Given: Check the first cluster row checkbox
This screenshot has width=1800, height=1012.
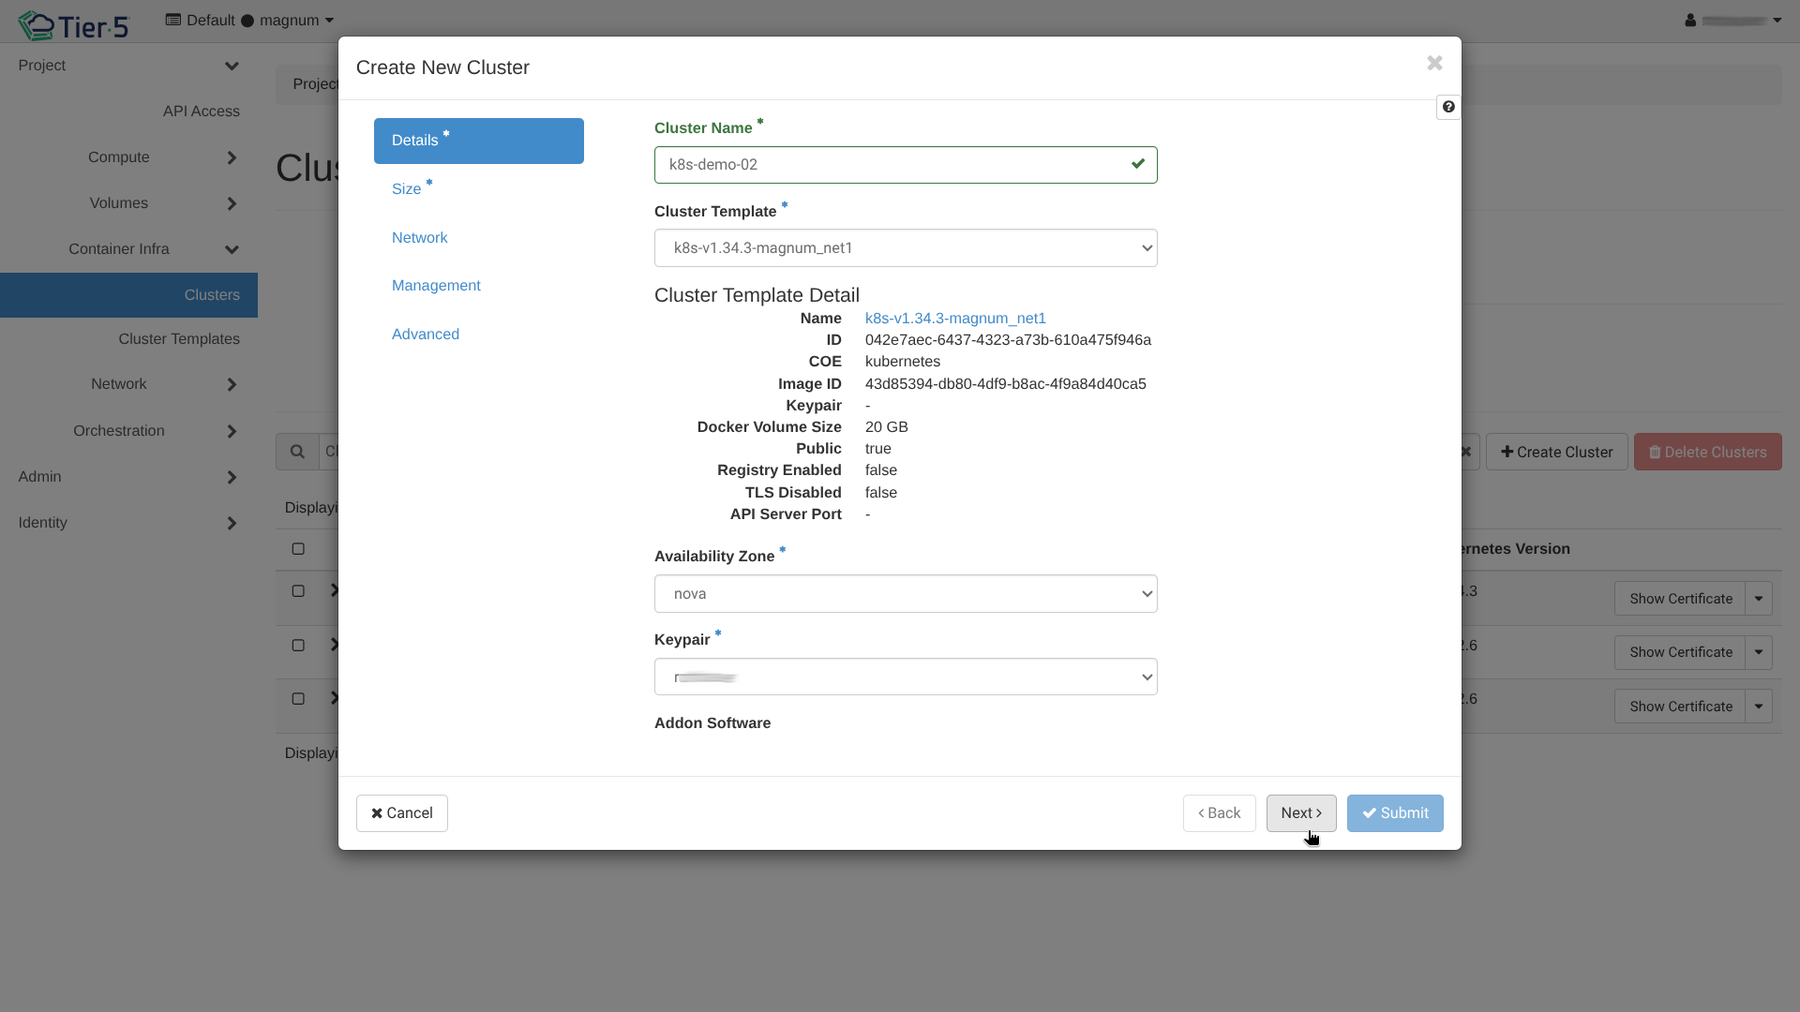Looking at the screenshot, I should 298,591.
